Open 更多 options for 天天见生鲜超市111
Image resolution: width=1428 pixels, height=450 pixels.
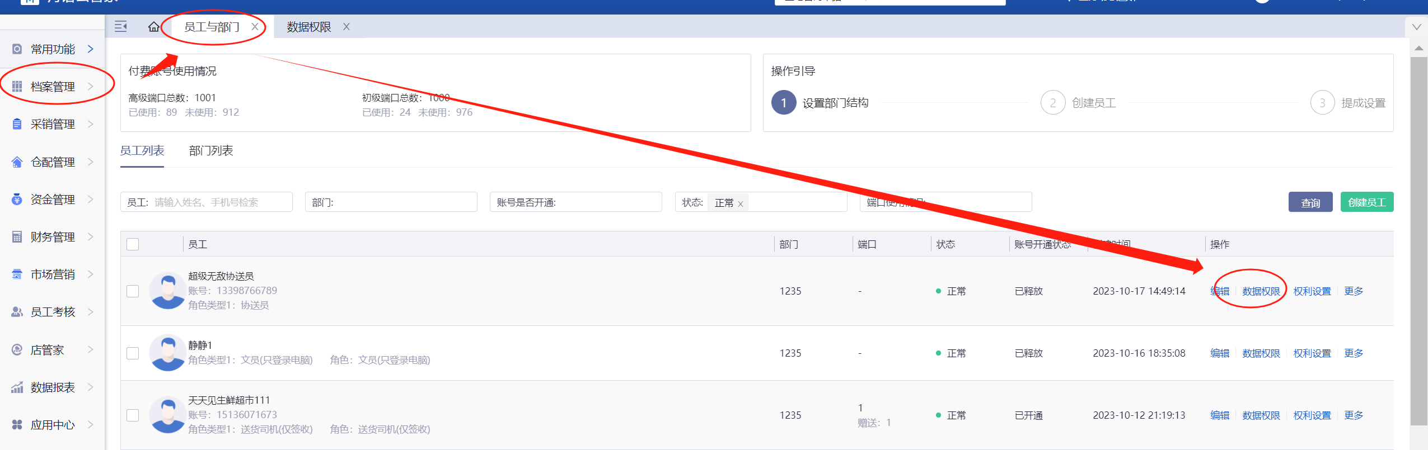[1354, 415]
